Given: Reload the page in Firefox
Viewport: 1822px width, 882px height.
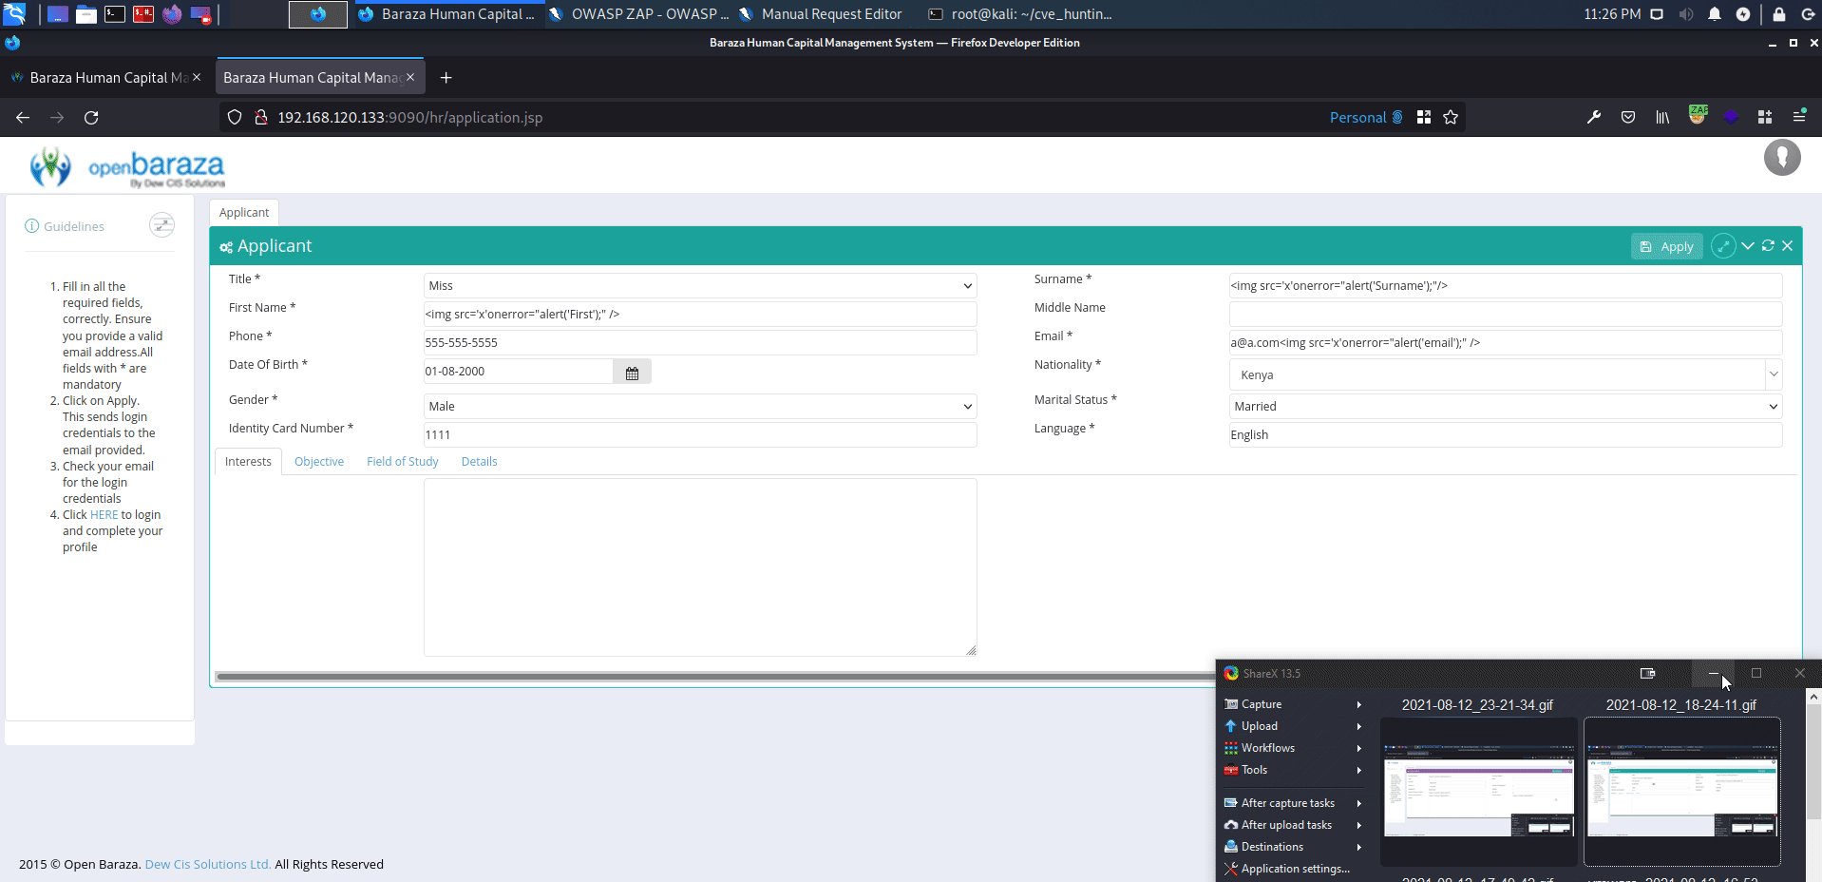Looking at the screenshot, I should point(91,118).
